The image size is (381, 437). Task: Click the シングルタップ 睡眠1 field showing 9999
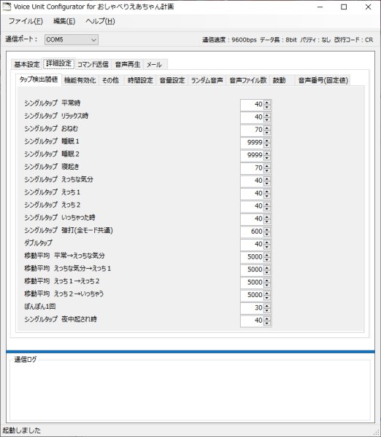(253, 143)
